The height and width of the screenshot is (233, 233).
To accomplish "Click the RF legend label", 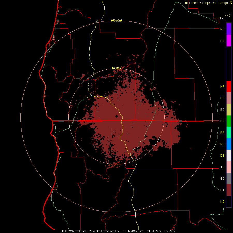I will (222, 29).
